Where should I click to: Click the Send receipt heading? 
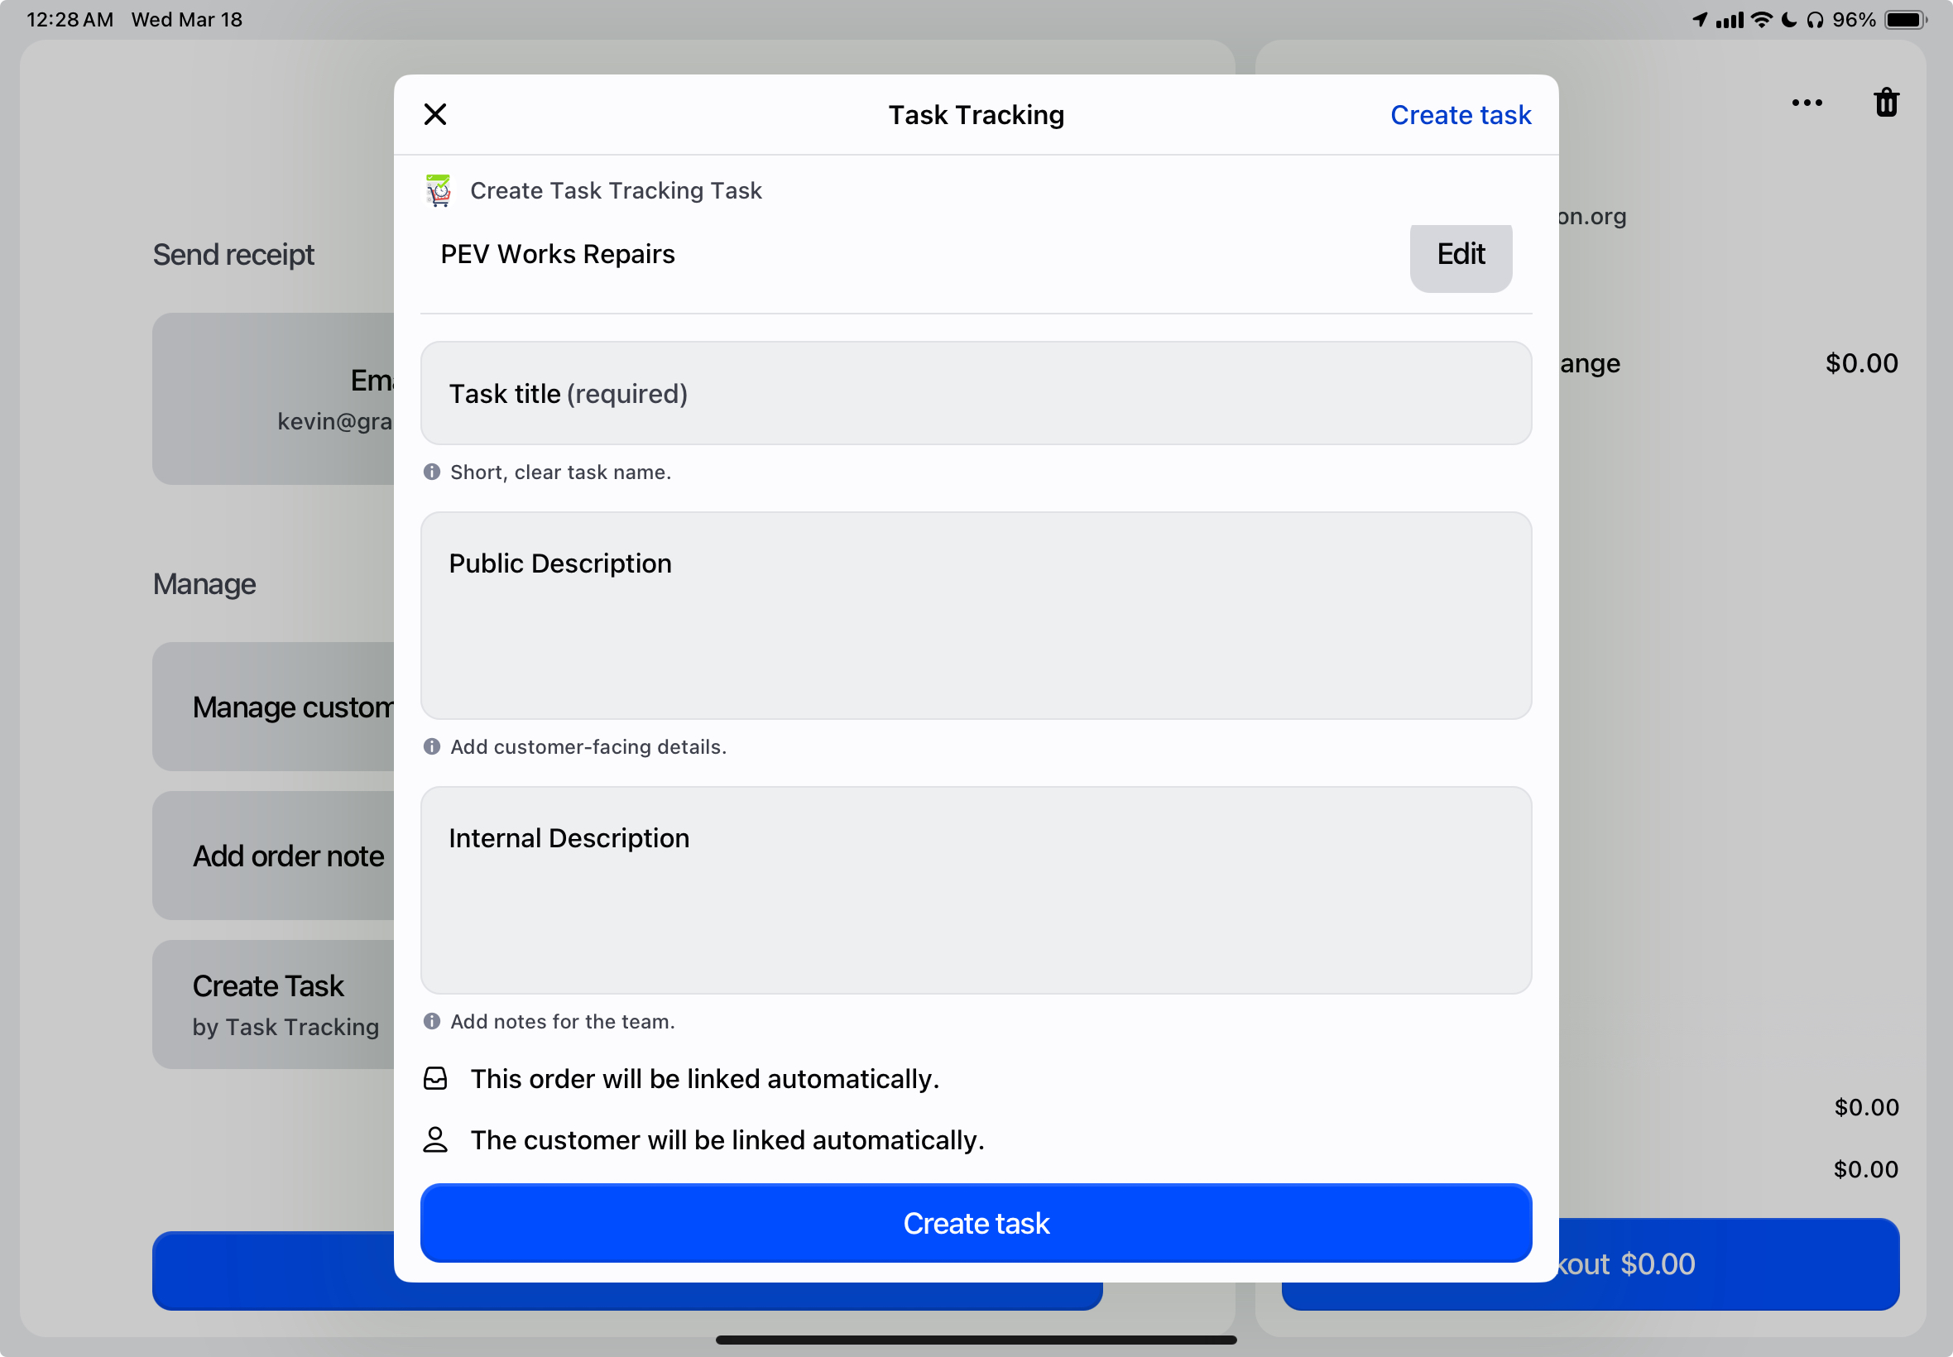coord(233,254)
